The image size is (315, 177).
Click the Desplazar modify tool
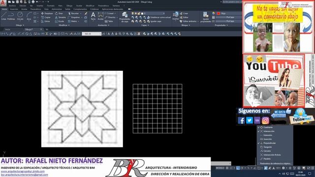click(x=47, y=13)
